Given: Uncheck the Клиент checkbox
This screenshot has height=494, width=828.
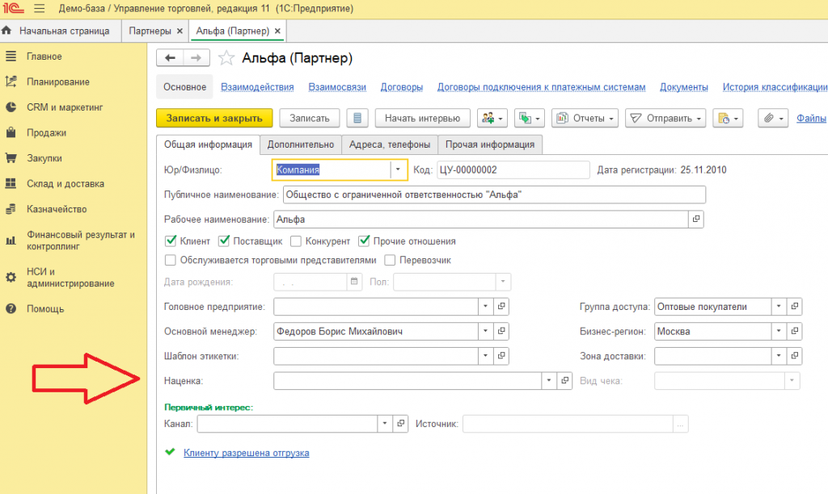Looking at the screenshot, I should click(171, 241).
